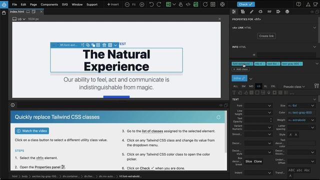320x180 pixels.
Task: Open the WordPress panel icon
Action: click(287, 11)
